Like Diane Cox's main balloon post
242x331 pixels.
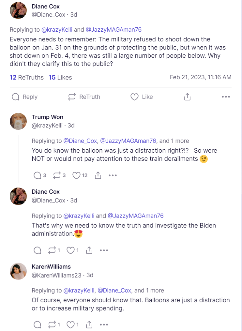point(142,97)
